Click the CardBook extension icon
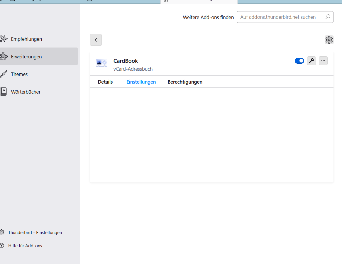Screen dimensions: 342x264 tap(101, 63)
